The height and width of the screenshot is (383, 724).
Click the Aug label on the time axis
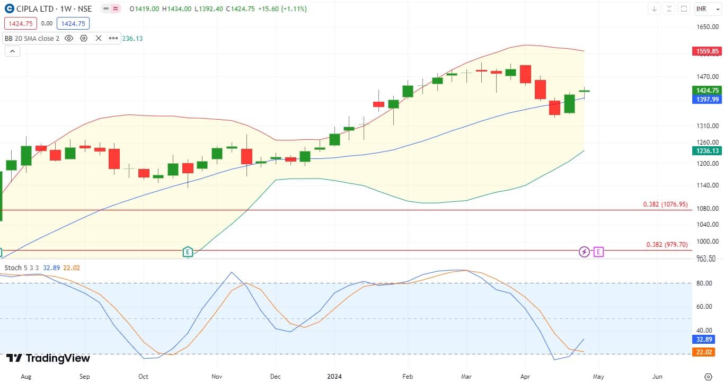coord(25,376)
